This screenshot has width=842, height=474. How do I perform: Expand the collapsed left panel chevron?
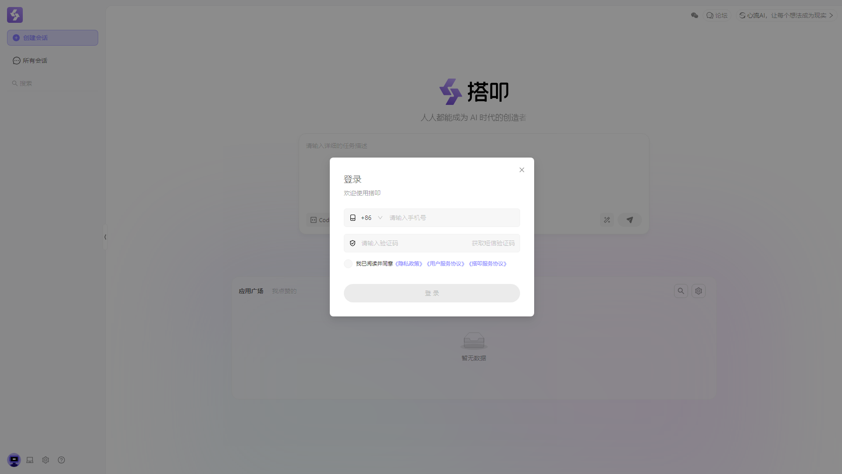click(x=105, y=237)
